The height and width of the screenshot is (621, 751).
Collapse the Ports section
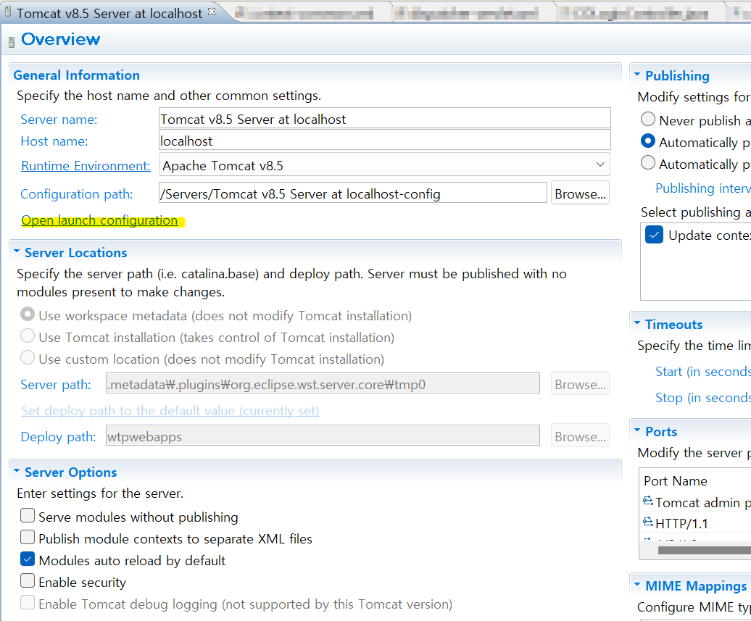pos(637,430)
